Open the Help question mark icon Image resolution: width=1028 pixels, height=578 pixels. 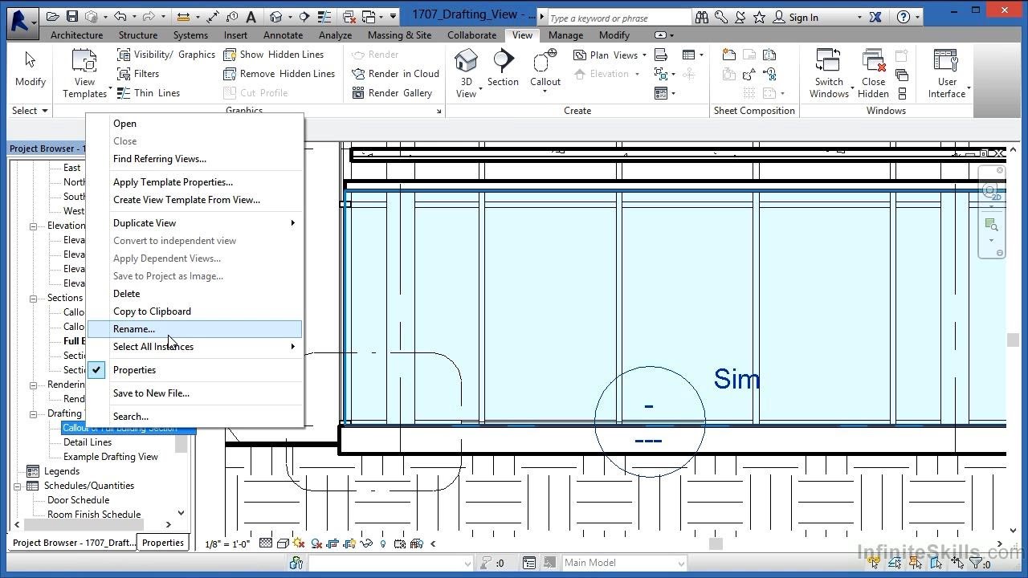pos(903,17)
